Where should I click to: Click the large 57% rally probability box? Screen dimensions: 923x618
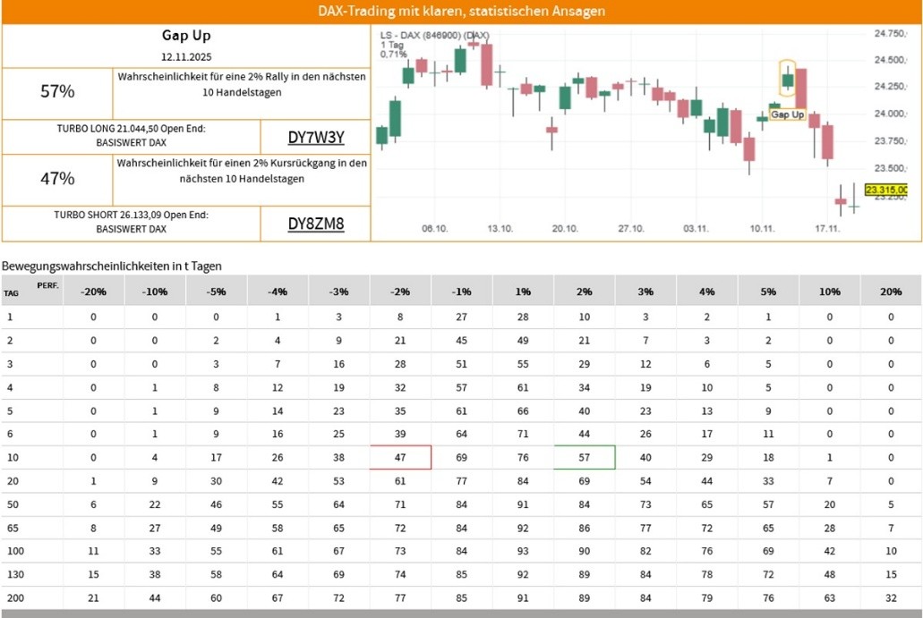coord(57,91)
